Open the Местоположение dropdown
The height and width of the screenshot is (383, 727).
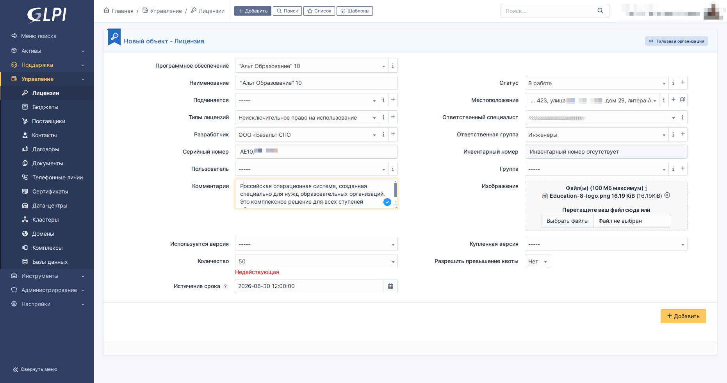(x=592, y=100)
